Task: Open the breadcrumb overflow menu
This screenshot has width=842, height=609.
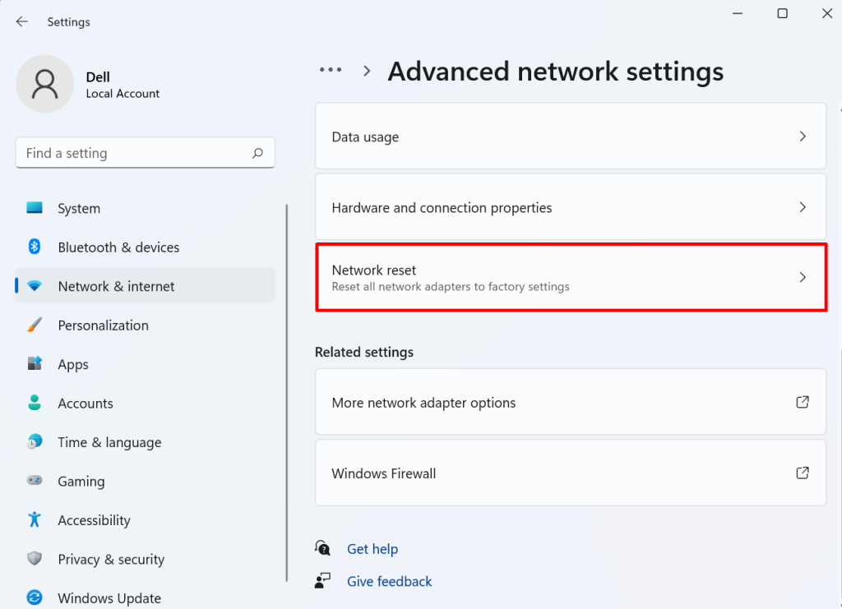Action: 330,70
